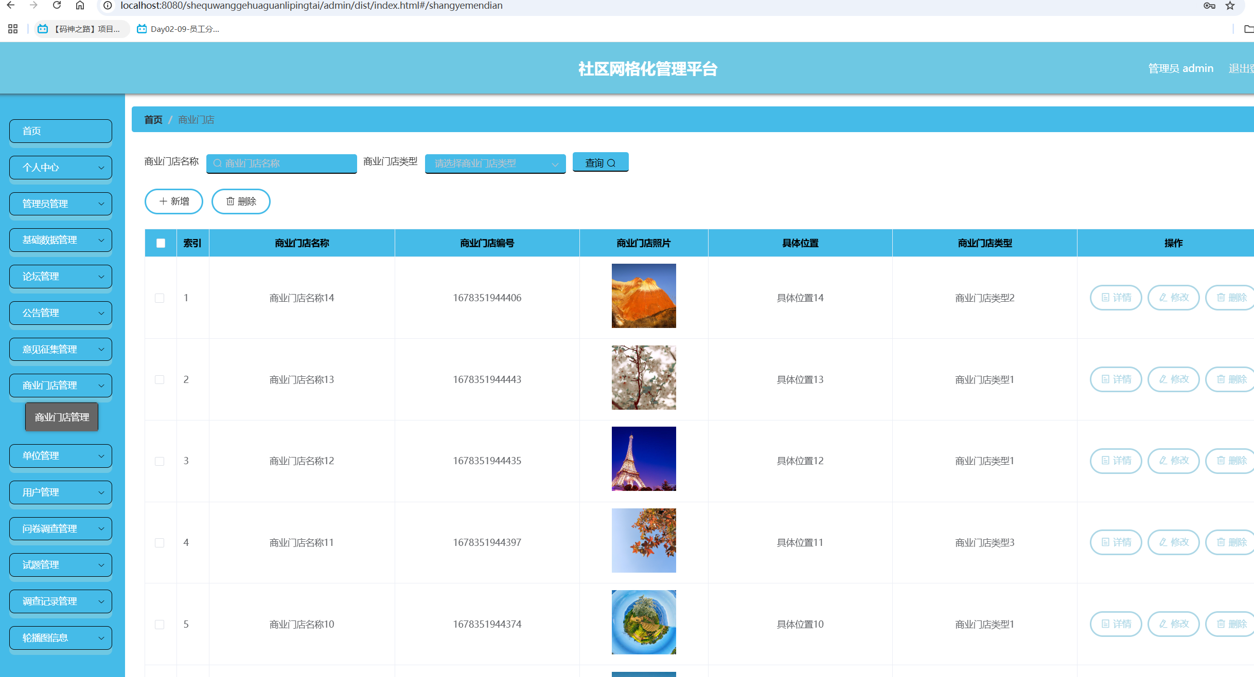Open the tiny planet photo thumbnail
The height and width of the screenshot is (677, 1254).
(644, 622)
